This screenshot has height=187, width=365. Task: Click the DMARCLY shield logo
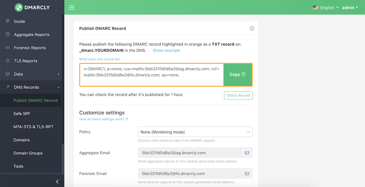click(x=19, y=7)
